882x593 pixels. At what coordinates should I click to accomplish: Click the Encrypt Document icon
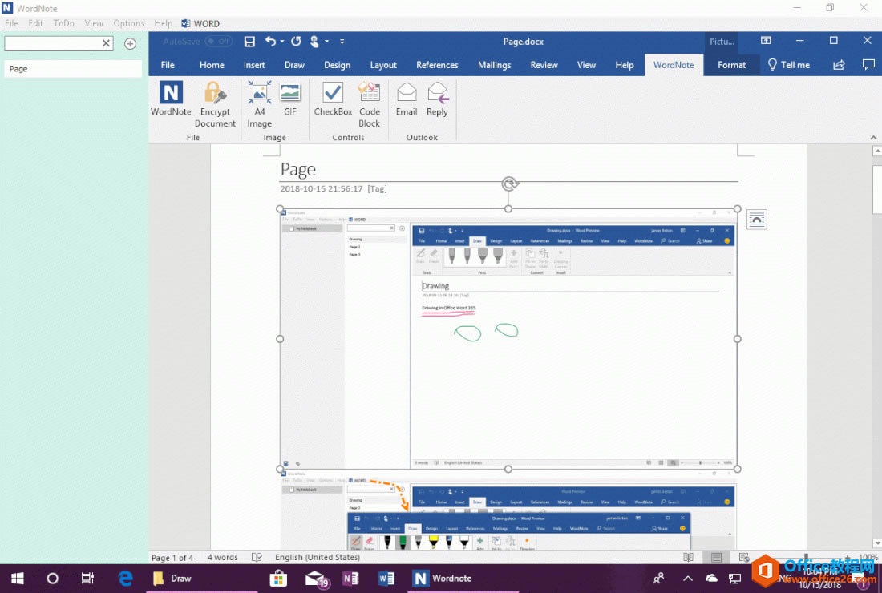pyautogui.click(x=215, y=103)
